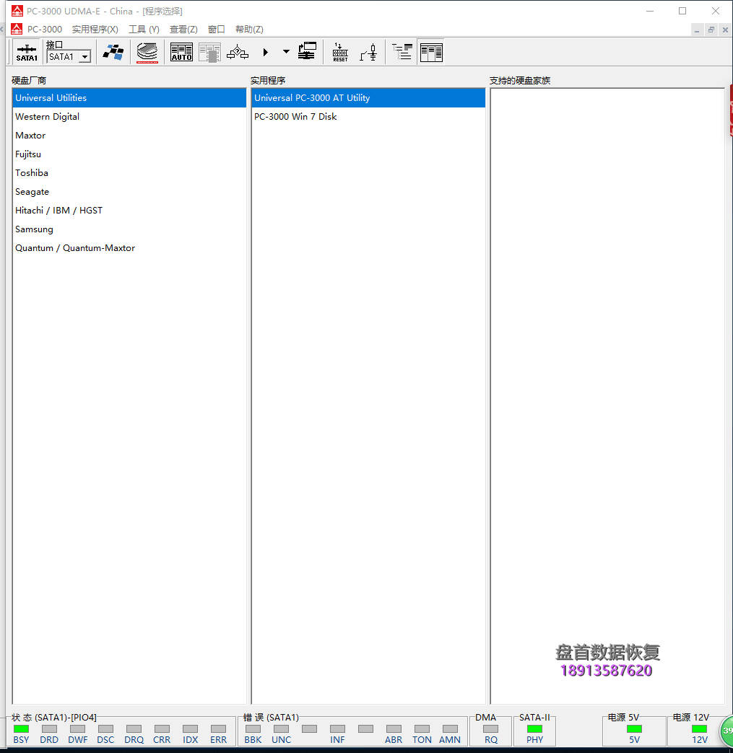Click the SATA1 port toolbar icon
This screenshot has height=753, width=733.
pos(27,52)
